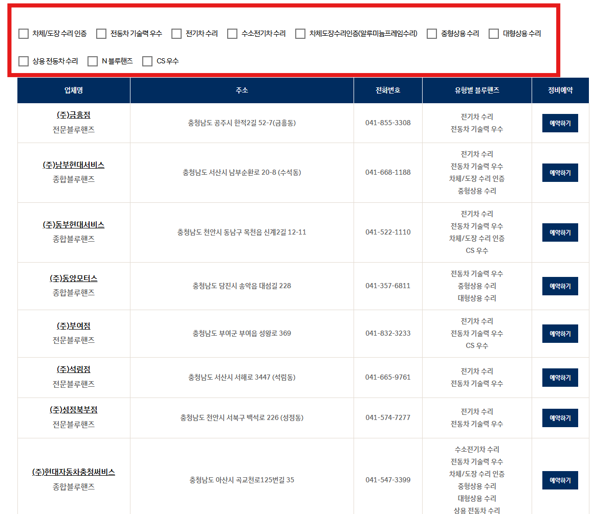Check the 중형상용 수리 checkbox
The image size is (593, 514).
pyautogui.click(x=432, y=34)
